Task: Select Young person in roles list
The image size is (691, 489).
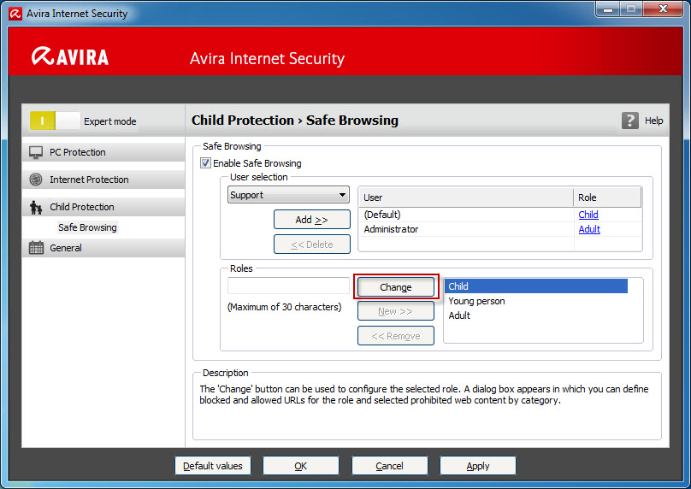Action: click(x=536, y=301)
